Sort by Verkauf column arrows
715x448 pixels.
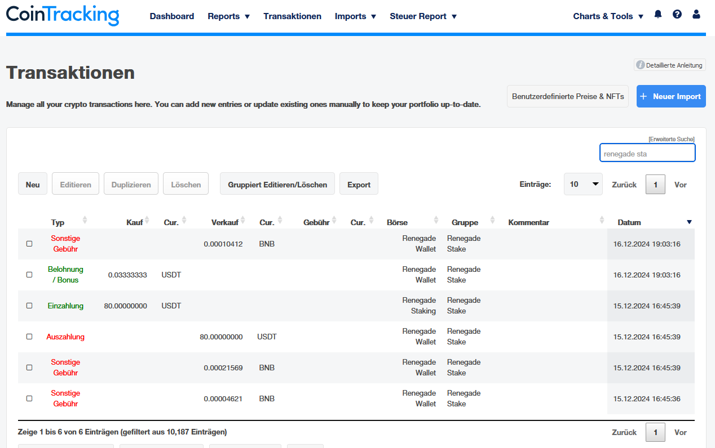(243, 220)
